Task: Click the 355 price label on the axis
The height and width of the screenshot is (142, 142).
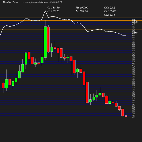Action: tap(133, 84)
